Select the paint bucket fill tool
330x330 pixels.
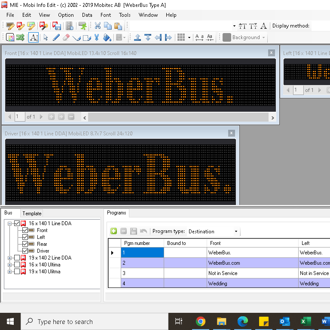[x=107, y=38]
